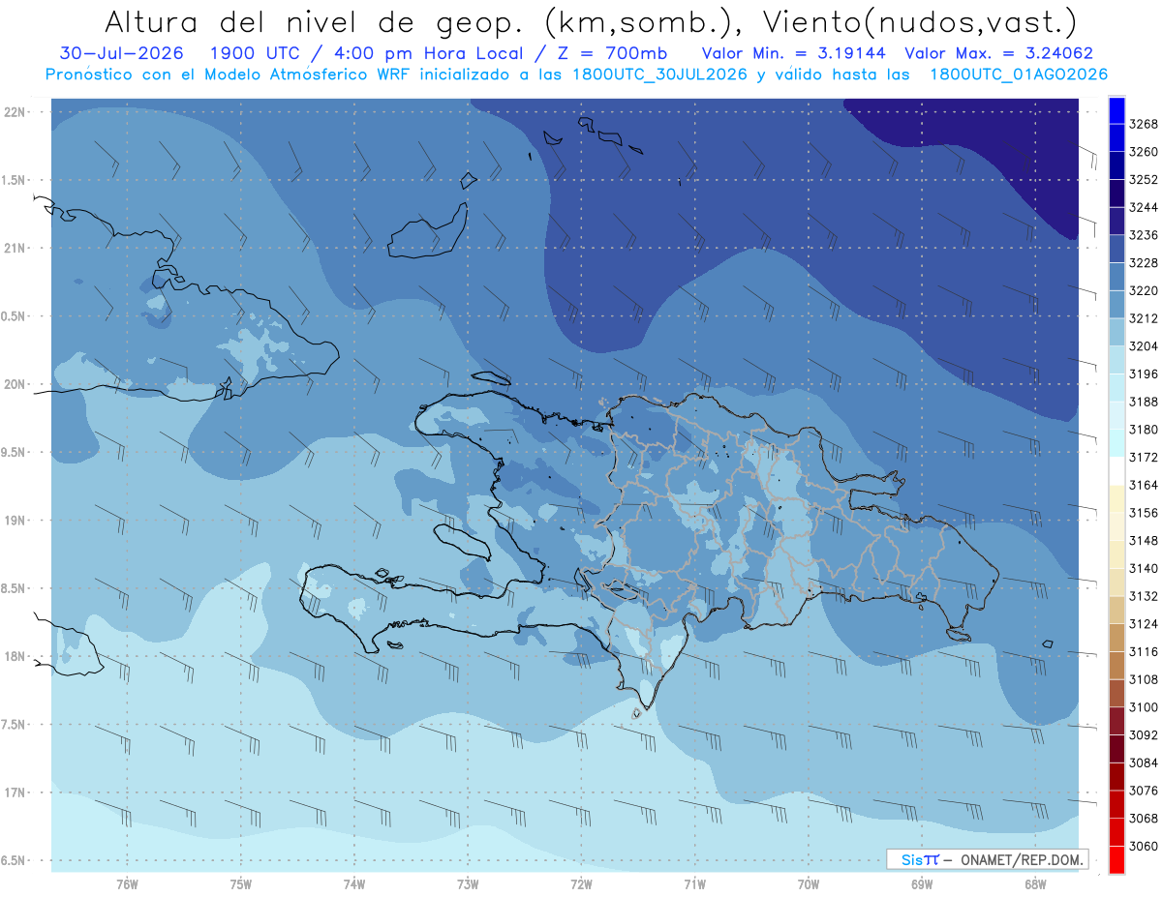
Task: Click the '7.5N' latitude label
Action: tap(14, 725)
